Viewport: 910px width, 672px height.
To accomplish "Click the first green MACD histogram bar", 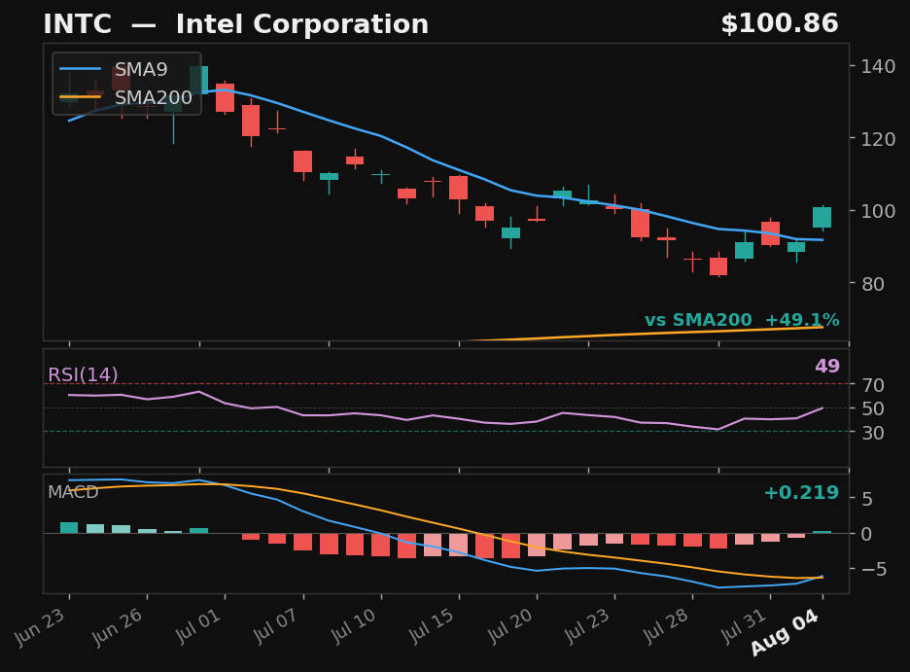I will (69, 527).
